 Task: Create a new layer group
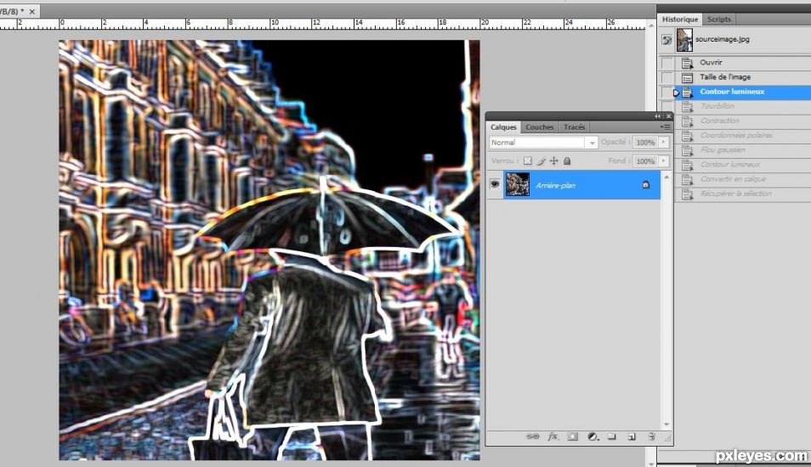(612, 436)
